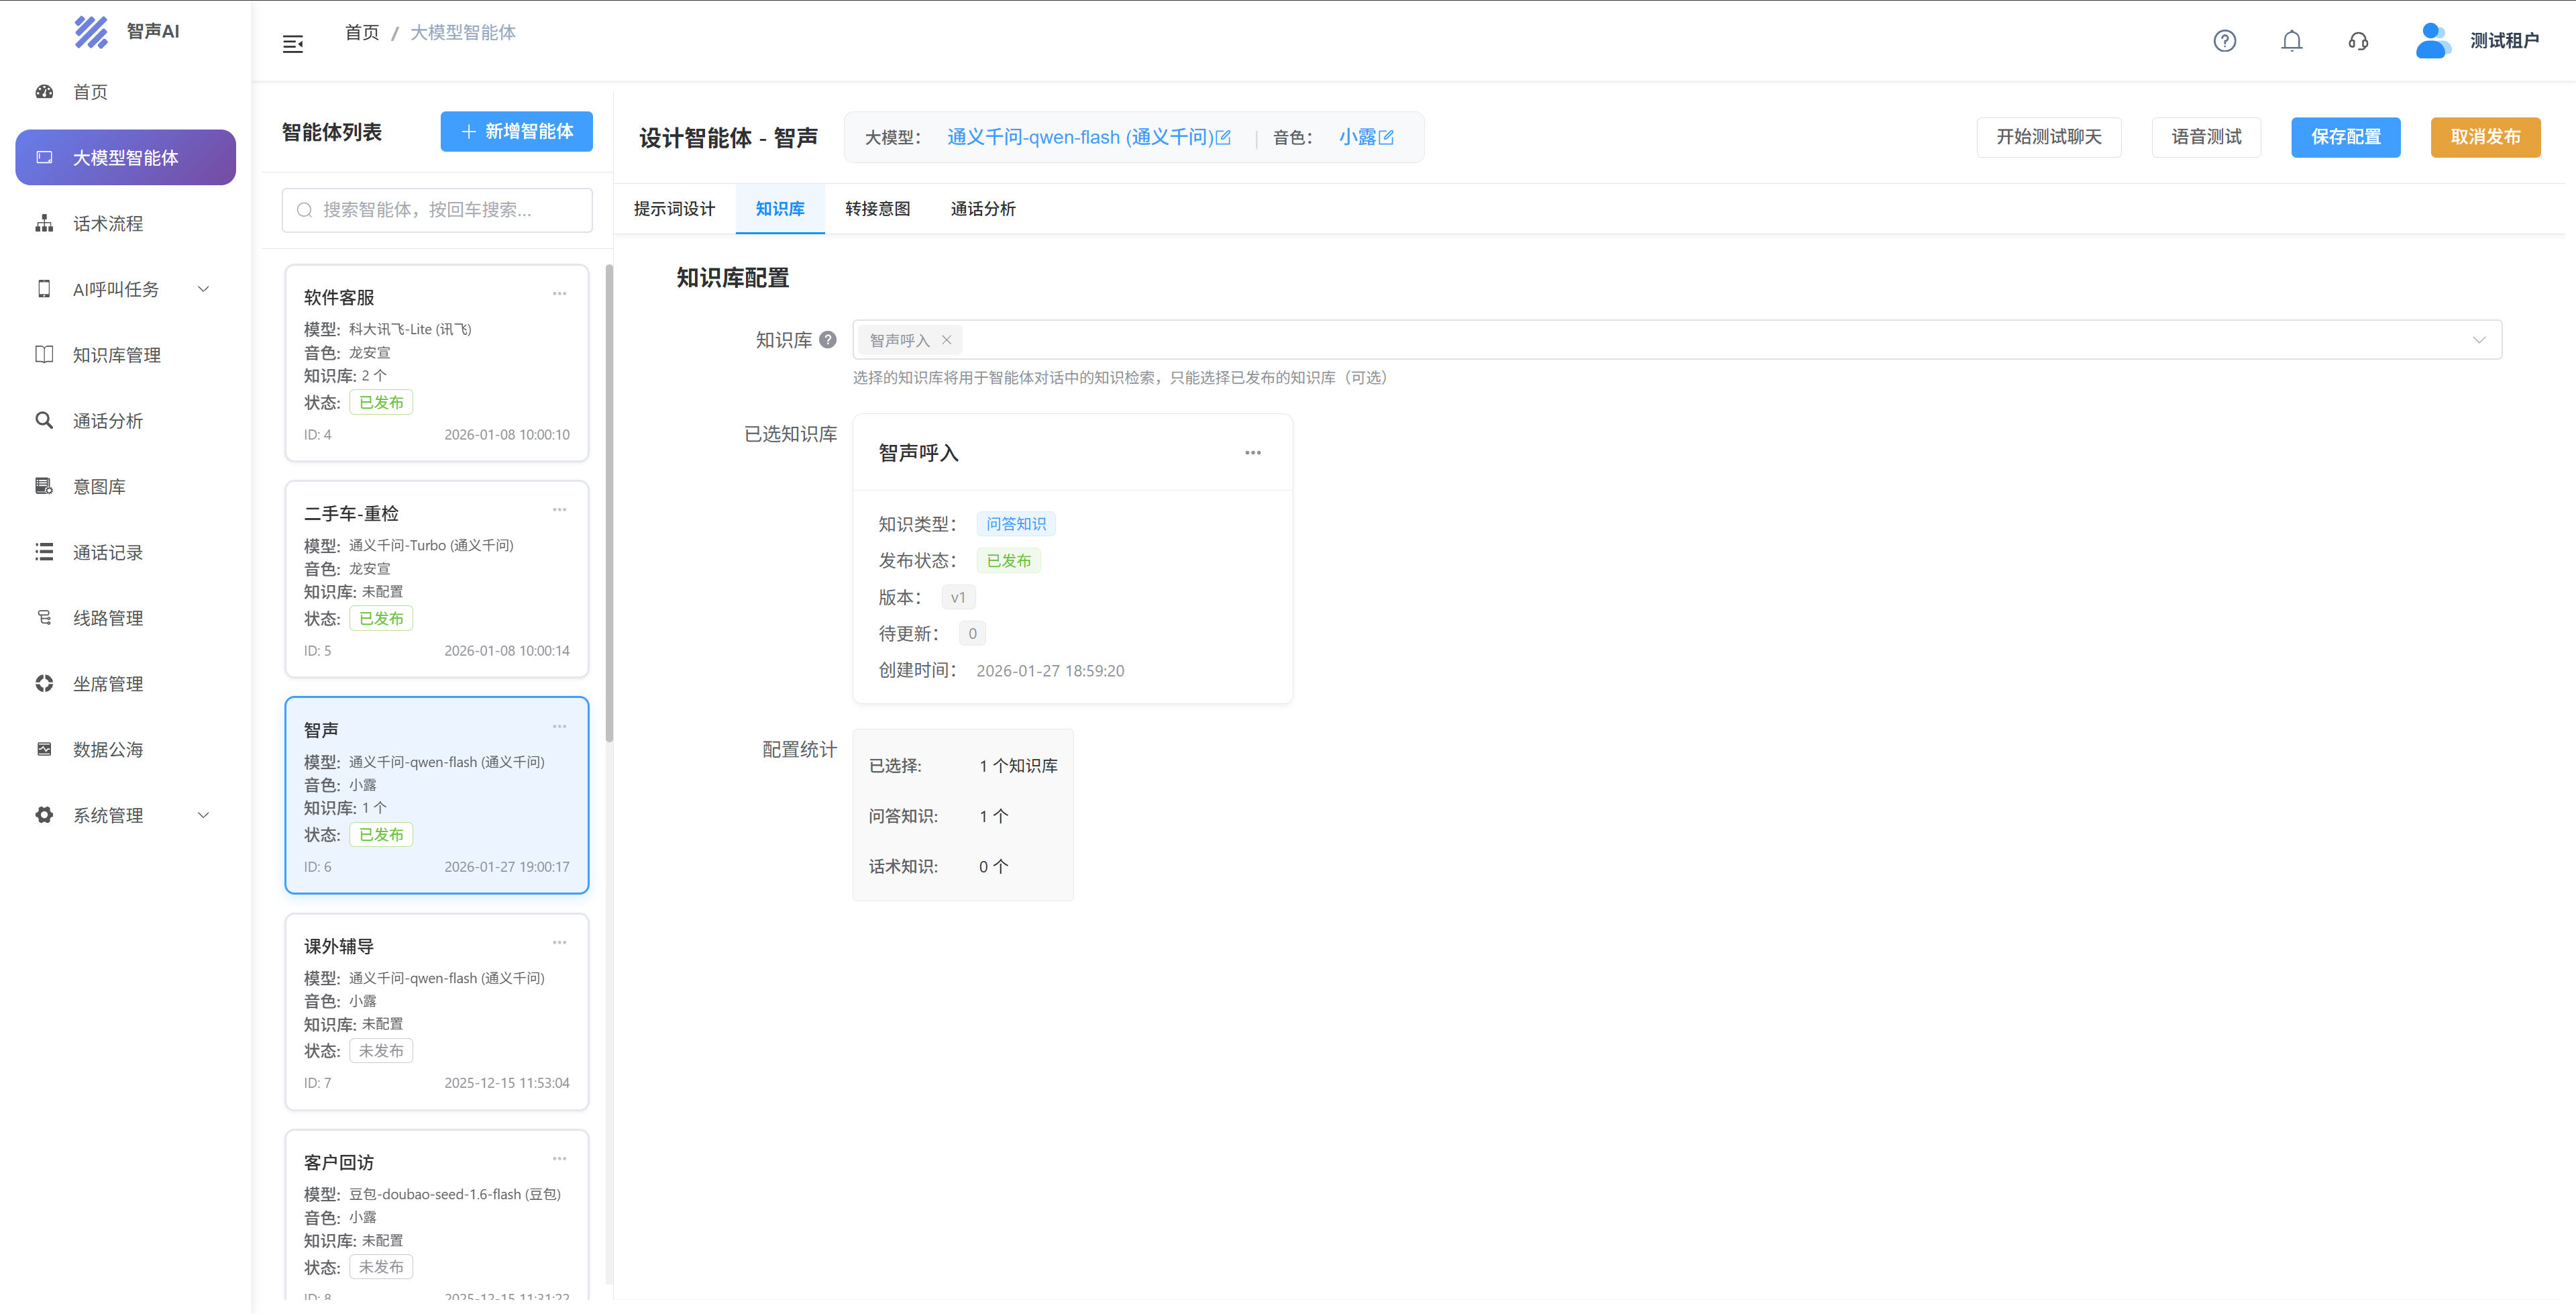Open the notification bell
The height and width of the screenshot is (1314, 2576).
(x=2291, y=41)
